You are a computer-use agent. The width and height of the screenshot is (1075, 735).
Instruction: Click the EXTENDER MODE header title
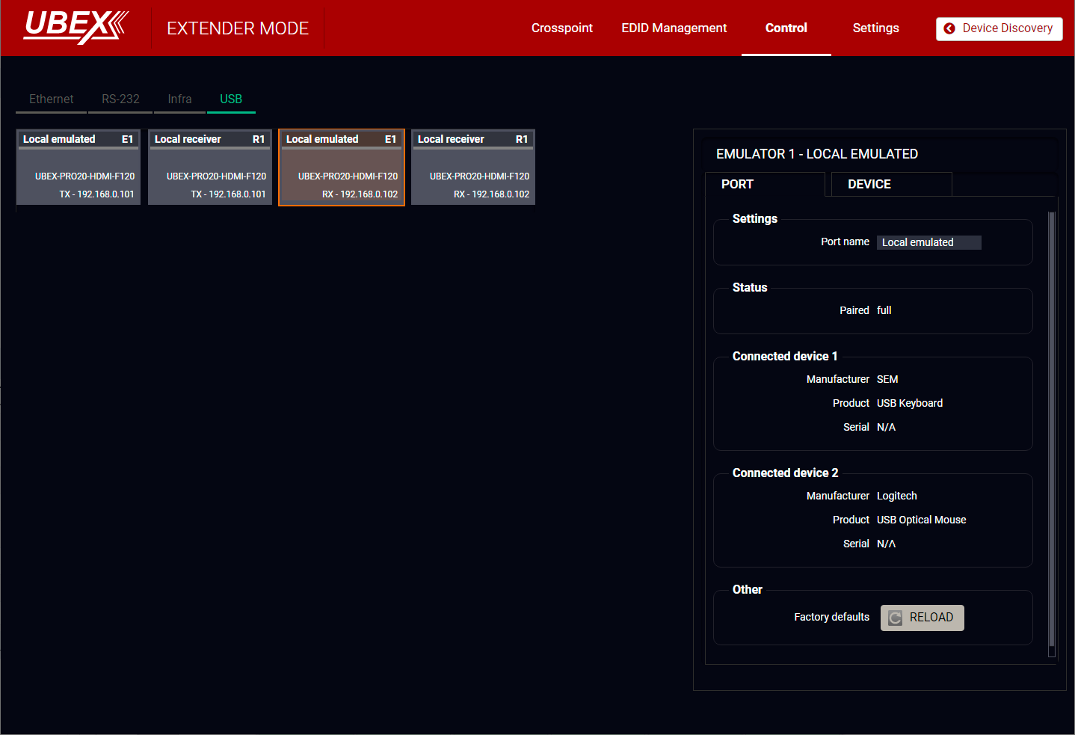click(x=238, y=28)
